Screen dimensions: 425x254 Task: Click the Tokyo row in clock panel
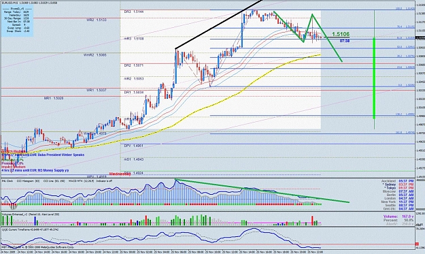pos(399,188)
